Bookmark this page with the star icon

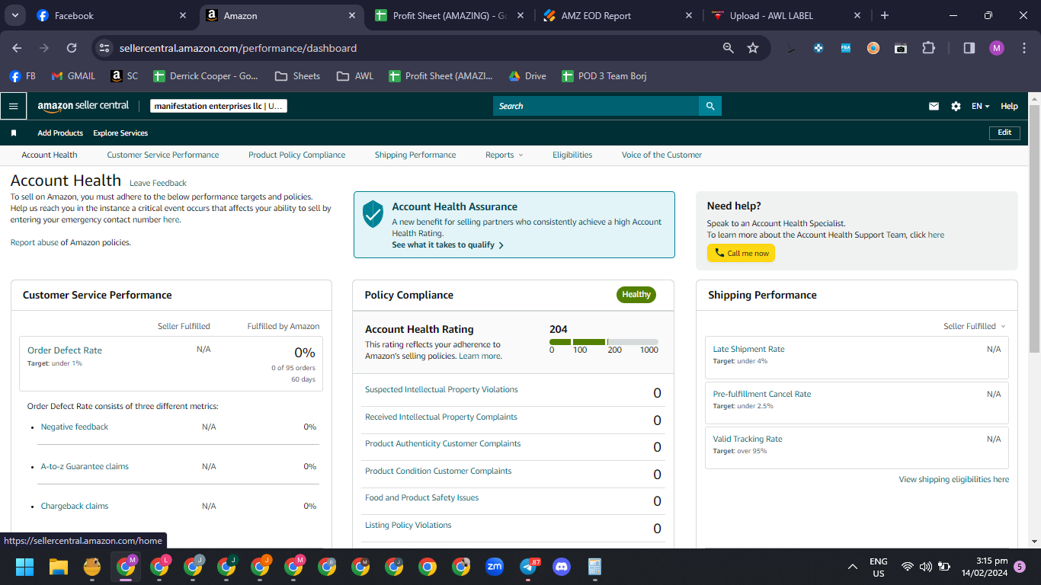click(753, 48)
